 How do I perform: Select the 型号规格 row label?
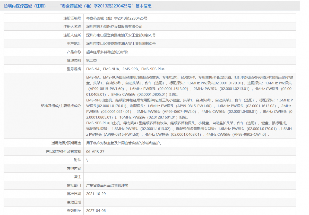[x=74, y=69]
